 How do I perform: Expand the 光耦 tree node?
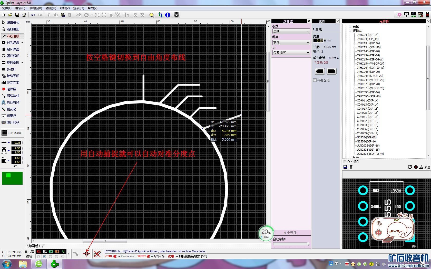click(x=350, y=27)
